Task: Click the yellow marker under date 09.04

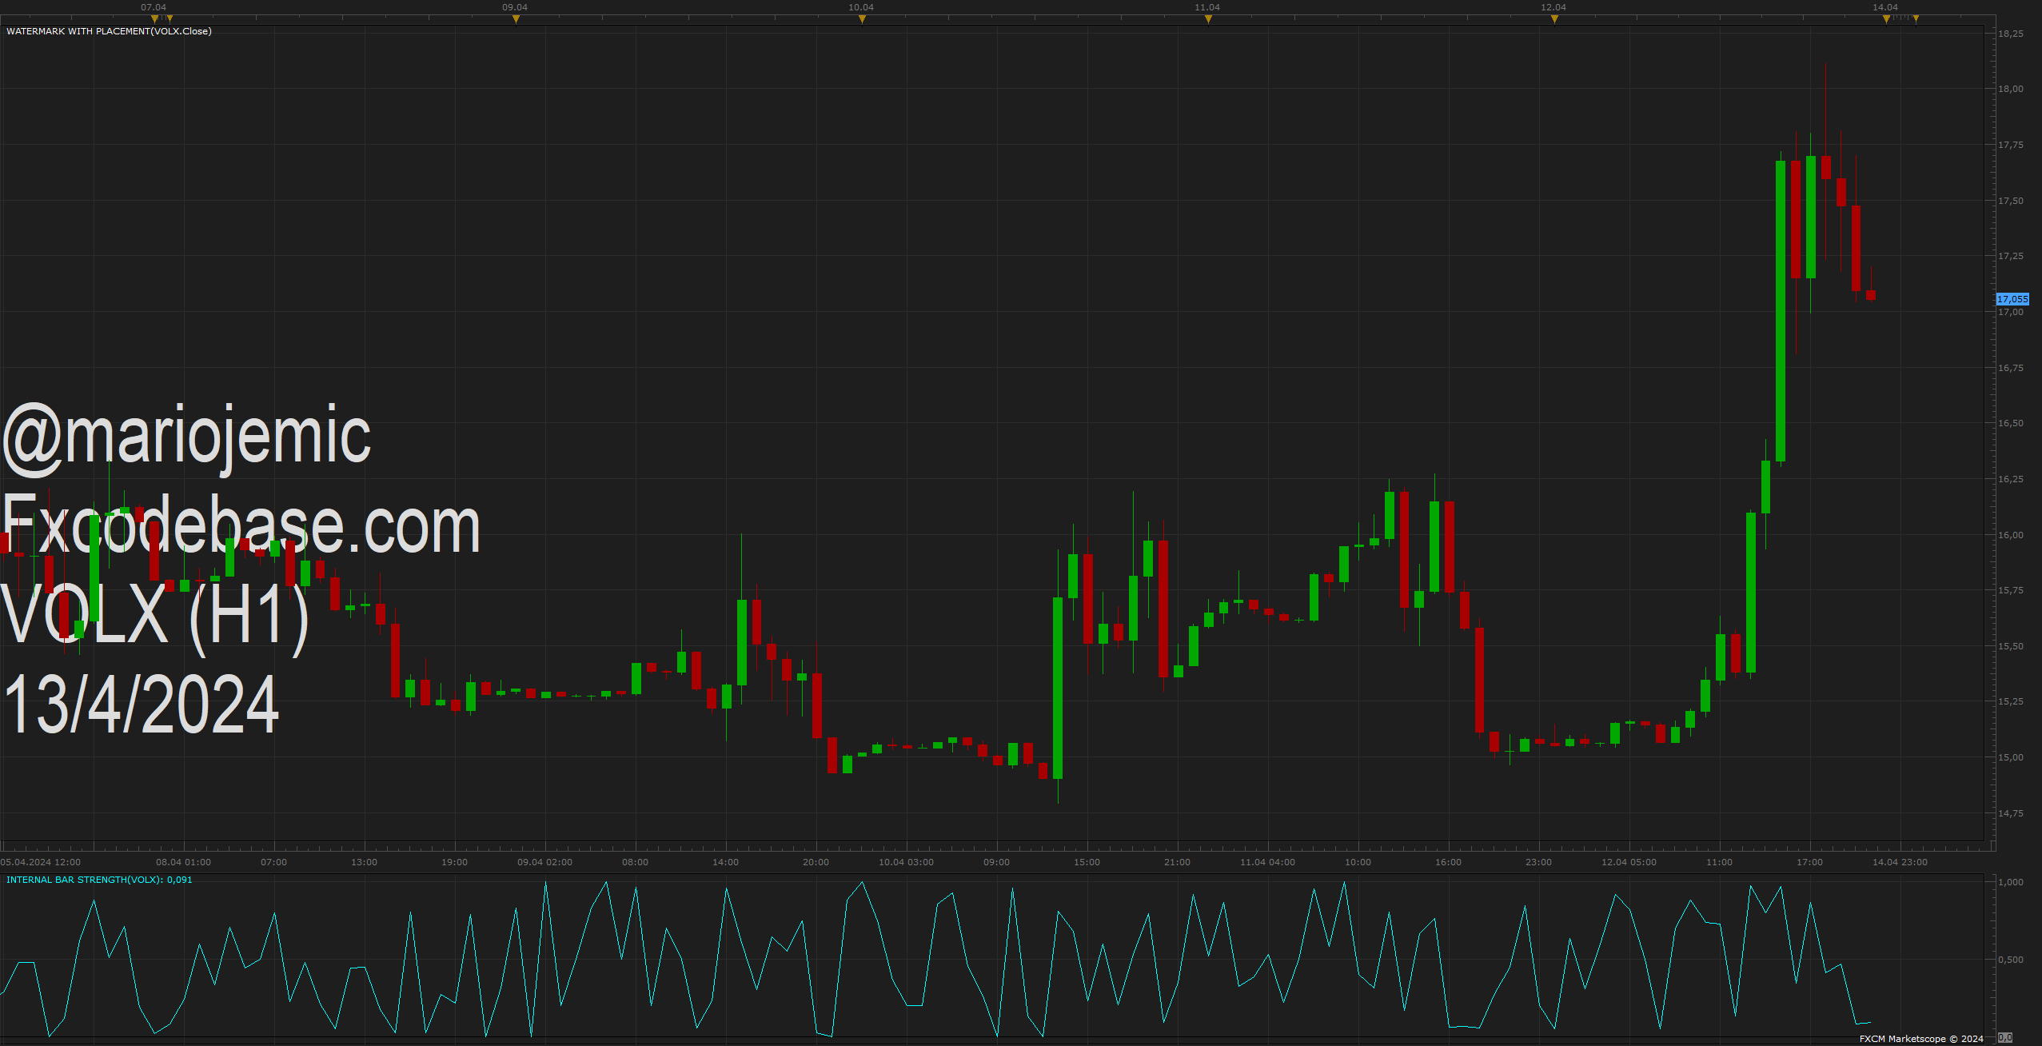Action: click(x=516, y=19)
